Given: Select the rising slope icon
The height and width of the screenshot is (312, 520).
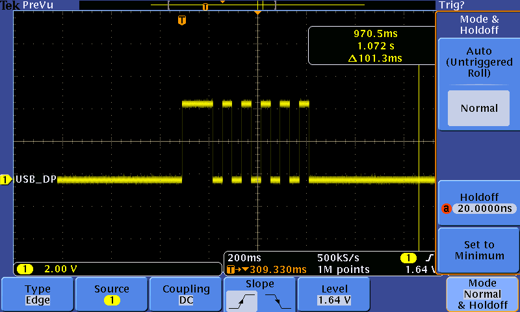Looking at the screenshot, I should coord(242,300).
